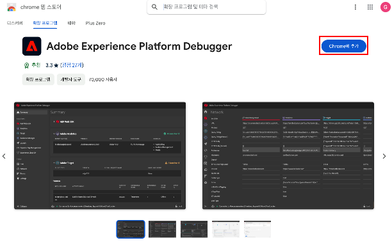
Task: Open the Summary screenshot preview
Action: (x=100, y=155)
